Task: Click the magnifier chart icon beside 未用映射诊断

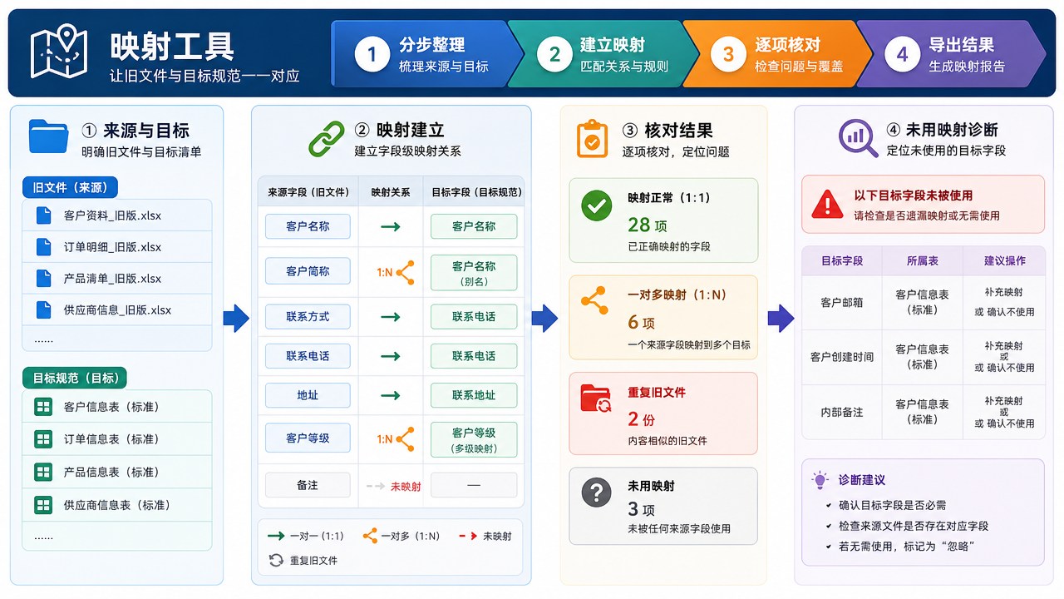Action: (858, 138)
